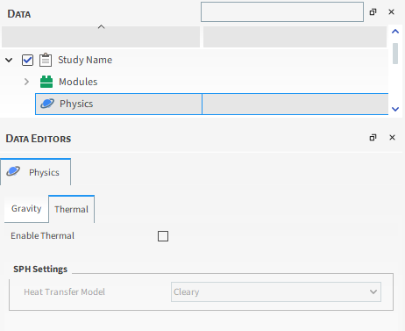Collapse the Study Name tree node
Screen dimensions: 405x331
pyautogui.click(x=9, y=61)
